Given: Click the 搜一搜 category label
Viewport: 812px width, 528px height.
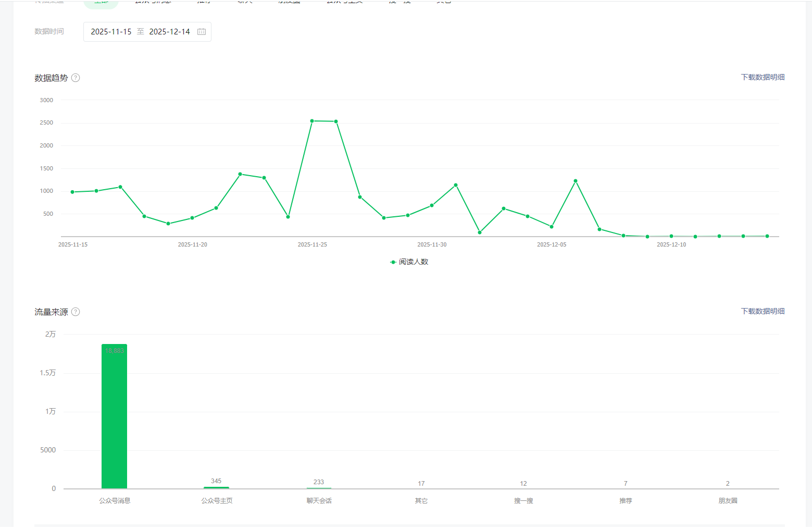Looking at the screenshot, I should click(523, 501).
